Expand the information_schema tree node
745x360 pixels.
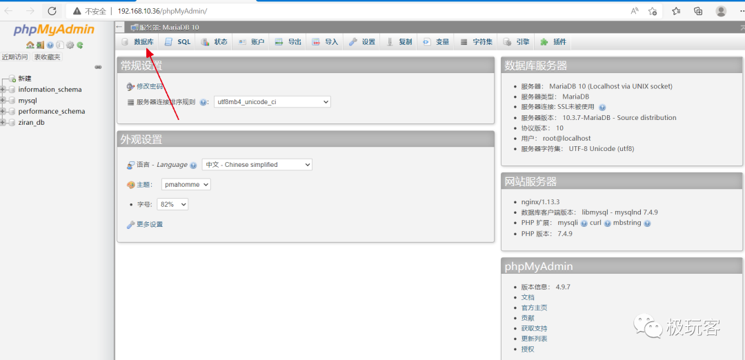tap(2, 89)
